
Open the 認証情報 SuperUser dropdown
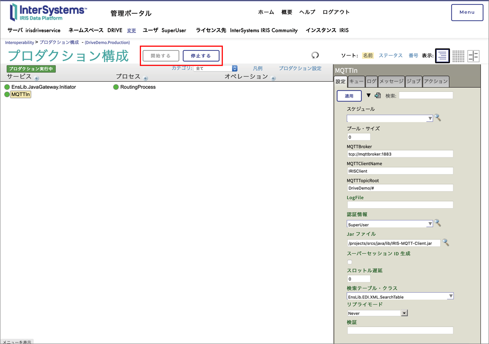click(390, 224)
